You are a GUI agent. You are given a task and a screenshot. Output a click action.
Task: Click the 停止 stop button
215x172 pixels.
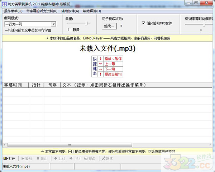pos(42,158)
